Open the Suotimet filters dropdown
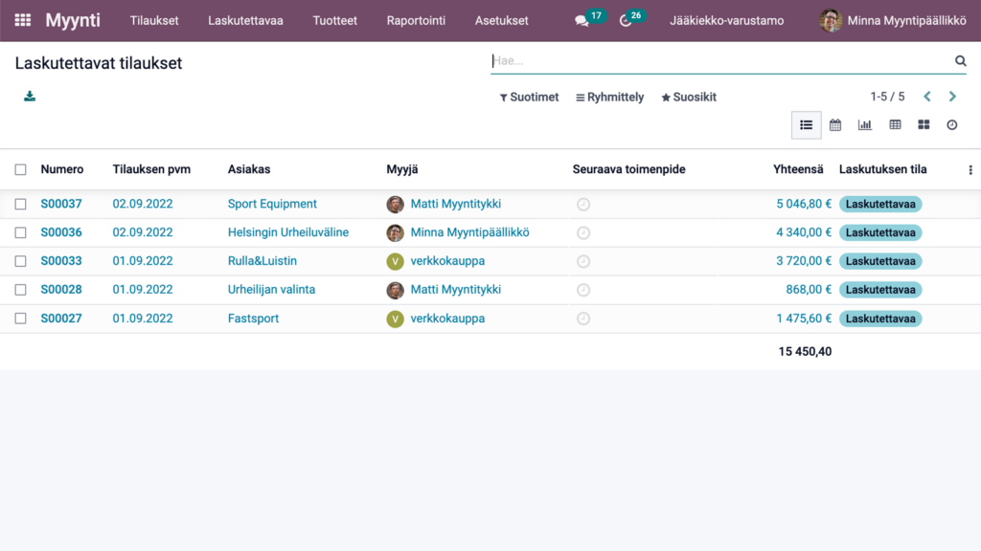This screenshot has height=551, width=981. click(529, 97)
